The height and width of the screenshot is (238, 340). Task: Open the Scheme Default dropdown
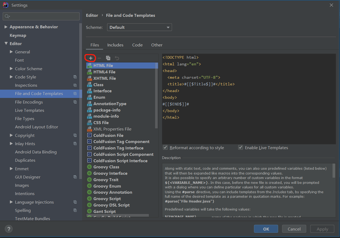coord(139,27)
